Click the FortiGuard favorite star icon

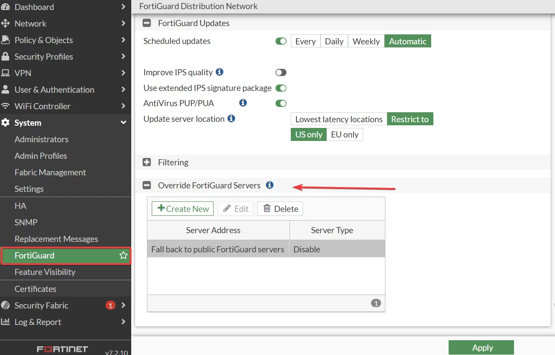[123, 255]
